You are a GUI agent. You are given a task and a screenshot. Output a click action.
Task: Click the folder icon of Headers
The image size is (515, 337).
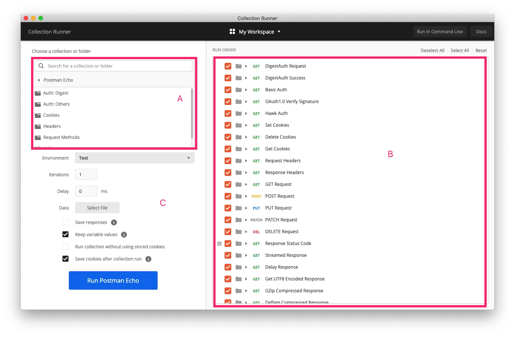pos(38,126)
